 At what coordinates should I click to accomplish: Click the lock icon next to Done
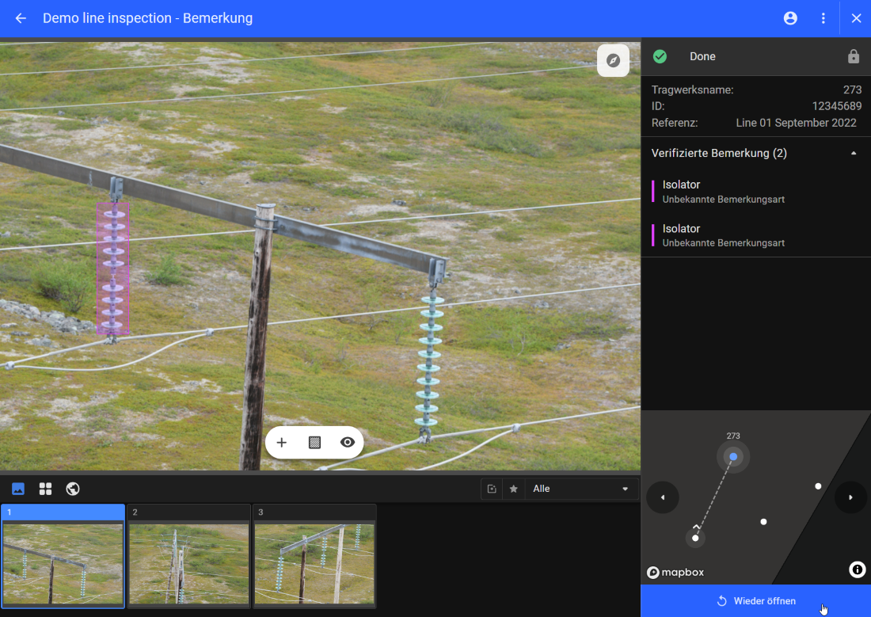coord(853,57)
